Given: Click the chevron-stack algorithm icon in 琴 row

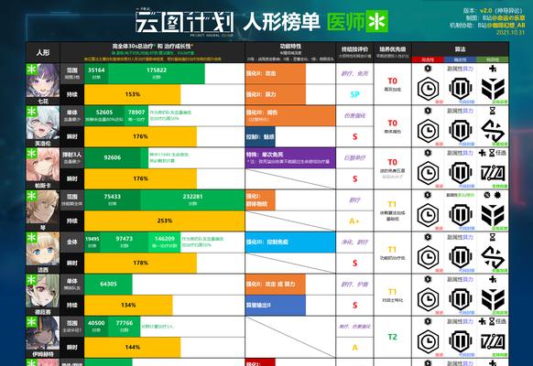Looking at the screenshot, I should point(493,215).
